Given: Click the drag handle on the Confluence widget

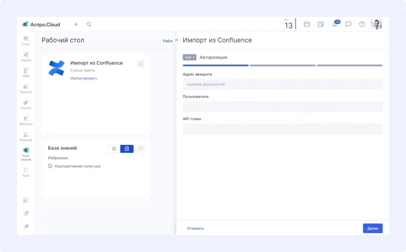Looking at the screenshot, I should pos(141,63).
